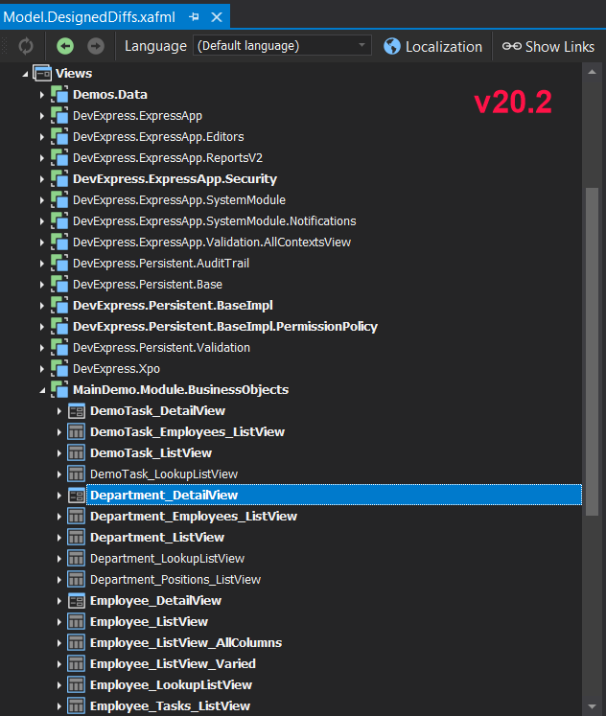Select the Model.DesignedDiffs.xafml tab

[x=89, y=17]
